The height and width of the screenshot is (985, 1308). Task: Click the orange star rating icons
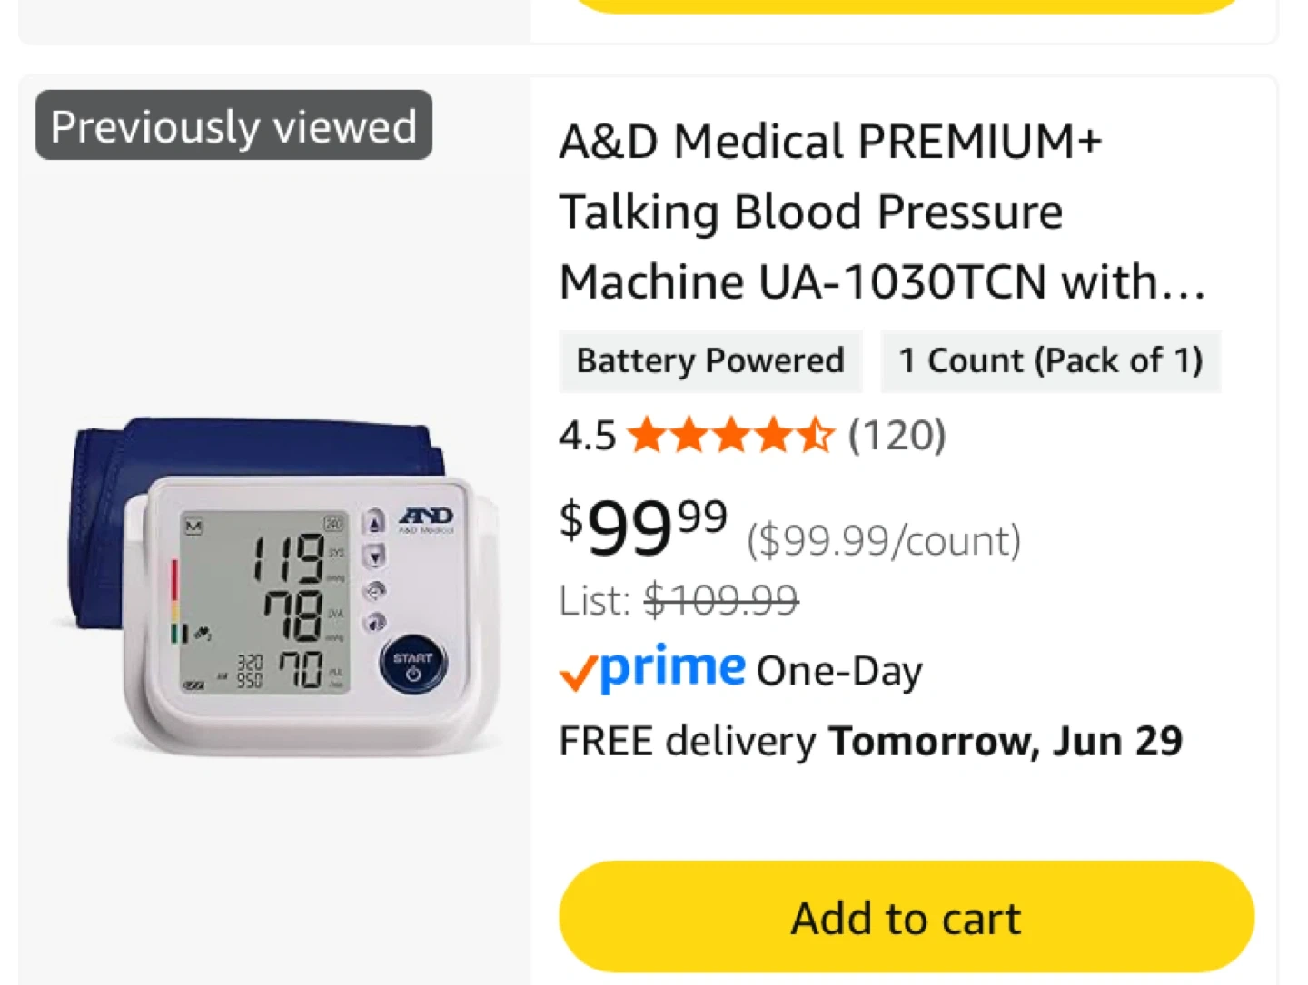click(730, 436)
